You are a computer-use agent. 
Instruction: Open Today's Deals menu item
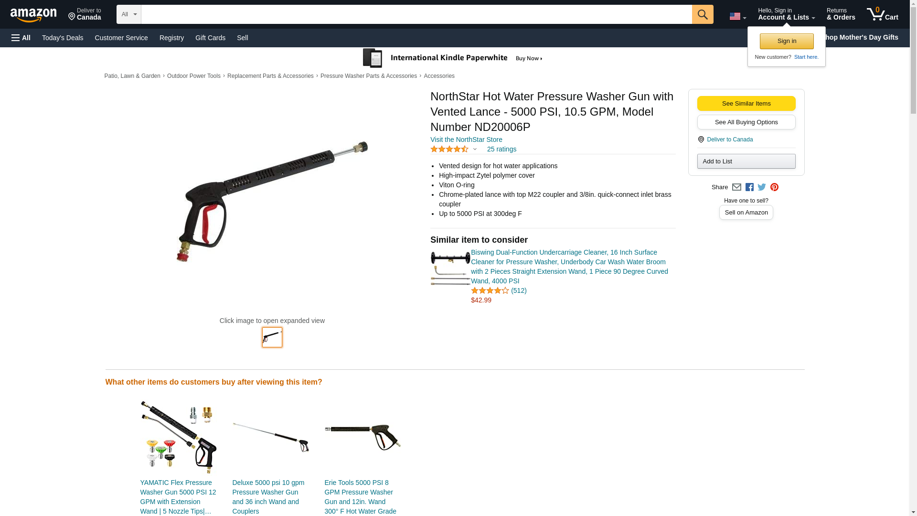pos(63,38)
